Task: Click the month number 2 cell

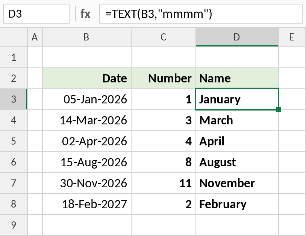Action: coord(164,204)
